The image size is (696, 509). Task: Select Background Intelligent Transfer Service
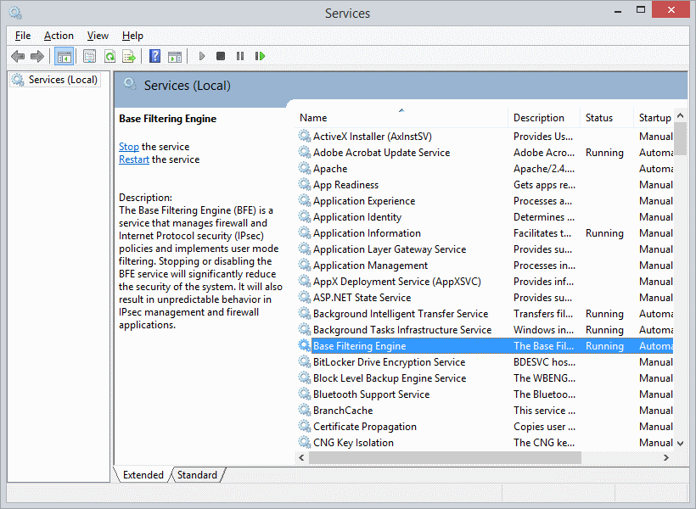485,313
